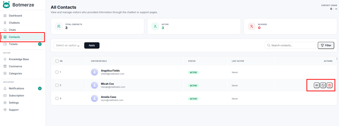This screenshot has height=126, width=339.
Task: View Micah Cox details with eye icon
Action: [x=317, y=85]
